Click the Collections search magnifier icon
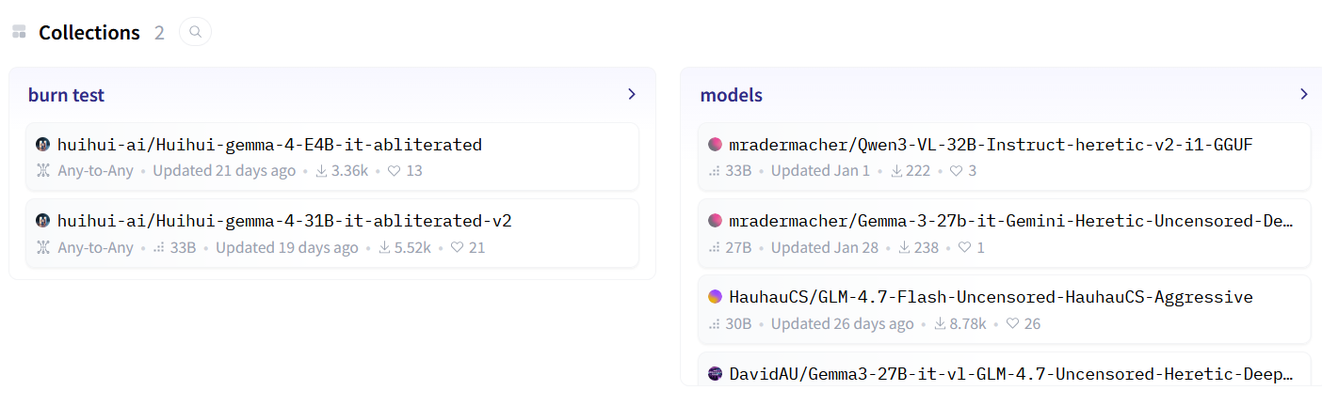The height and width of the screenshot is (406, 1322). [195, 32]
